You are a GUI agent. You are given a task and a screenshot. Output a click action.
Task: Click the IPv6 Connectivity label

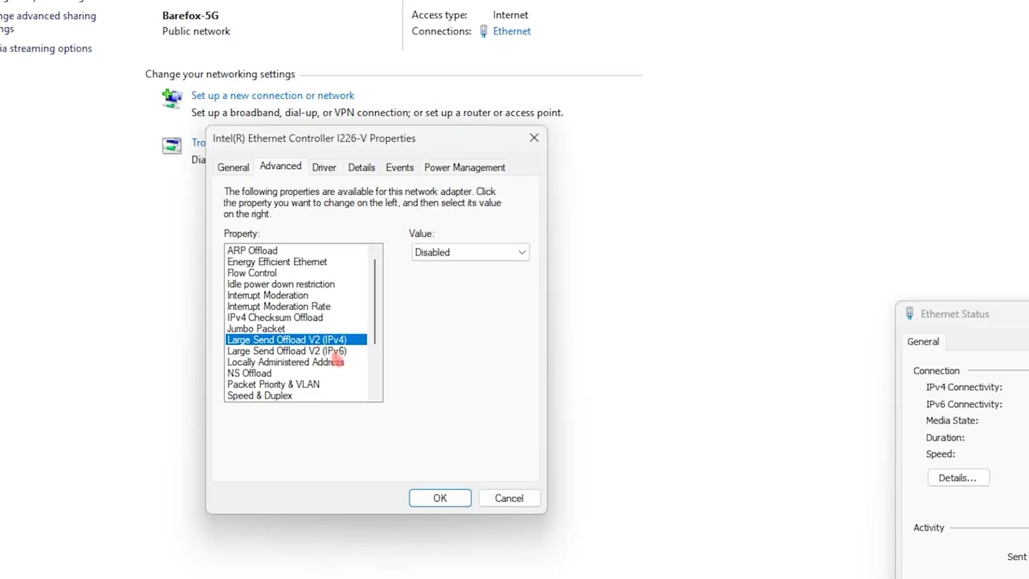click(964, 404)
